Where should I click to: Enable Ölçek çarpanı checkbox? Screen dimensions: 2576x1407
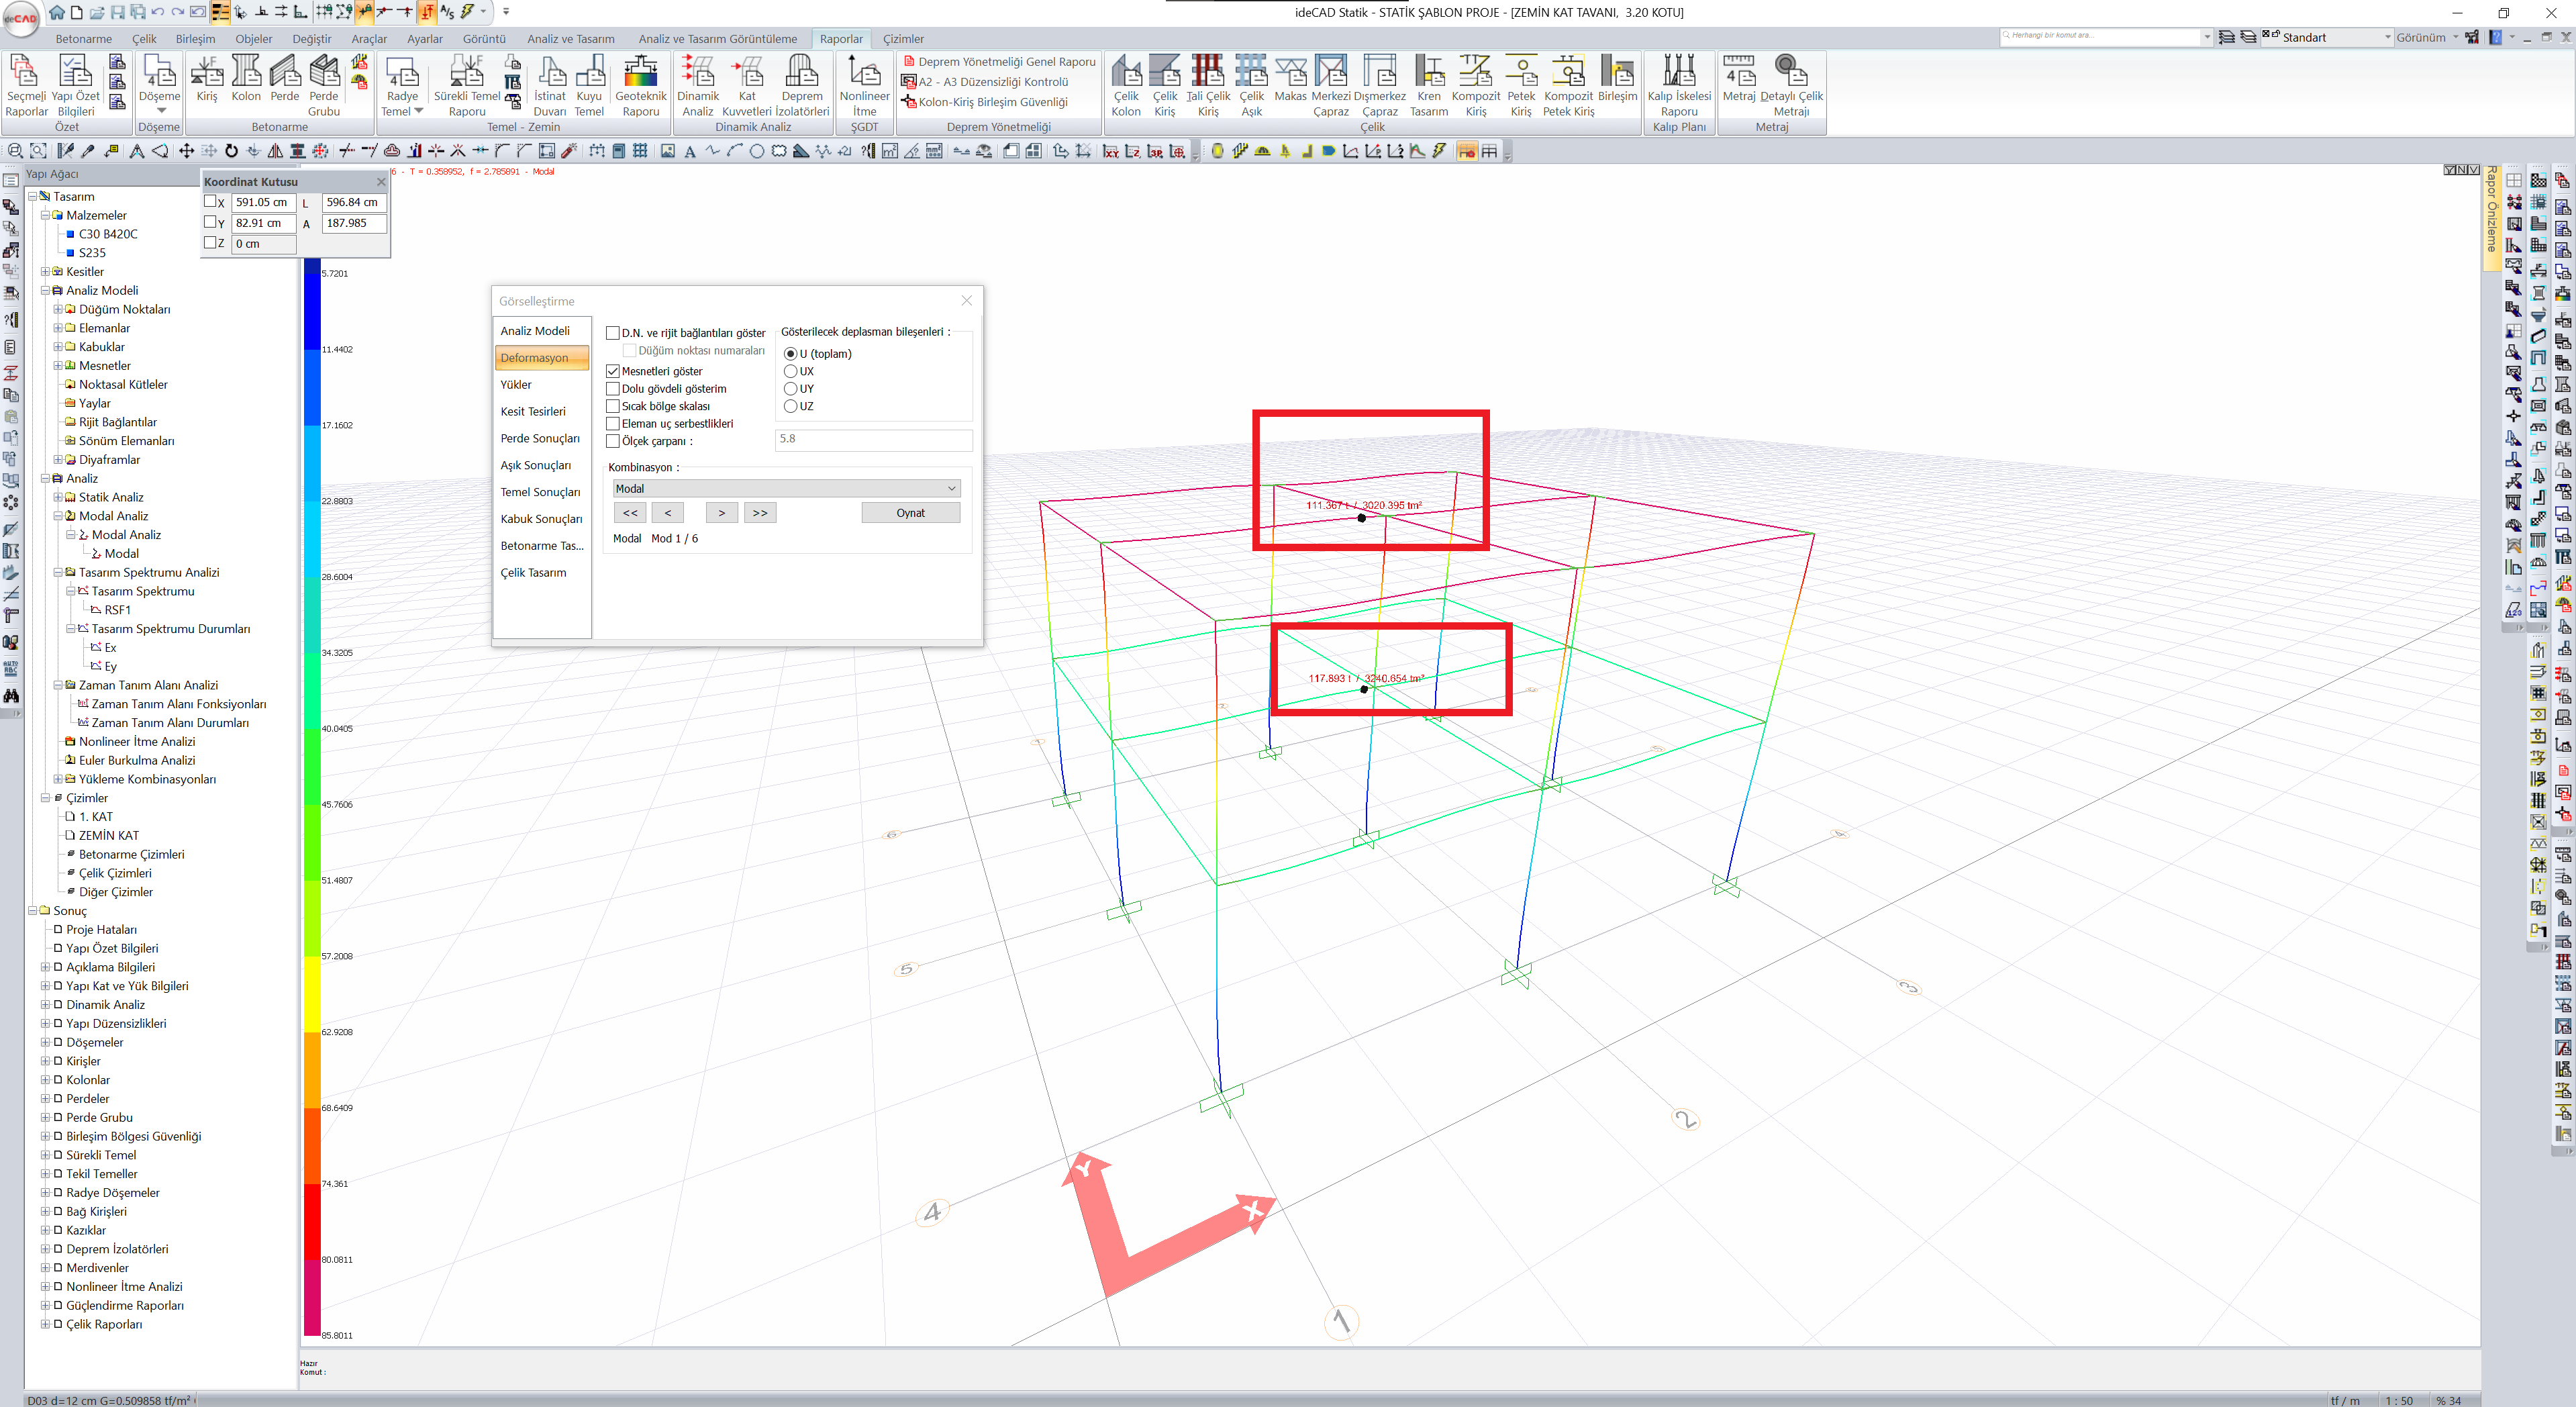coord(613,441)
